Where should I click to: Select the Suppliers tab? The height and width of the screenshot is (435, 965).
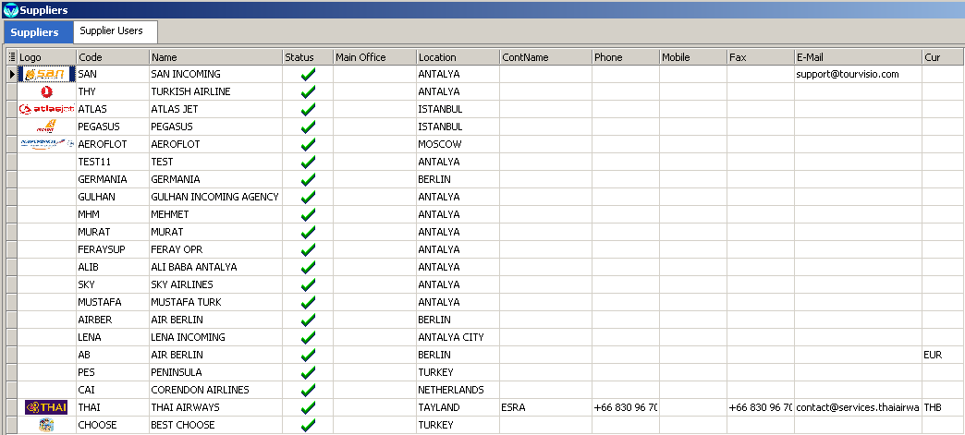click(35, 32)
